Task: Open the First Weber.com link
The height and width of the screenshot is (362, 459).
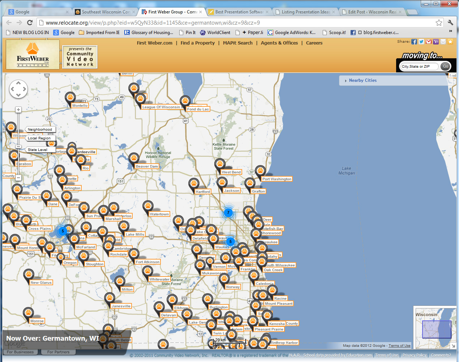Action: click(x=155, y=43)
